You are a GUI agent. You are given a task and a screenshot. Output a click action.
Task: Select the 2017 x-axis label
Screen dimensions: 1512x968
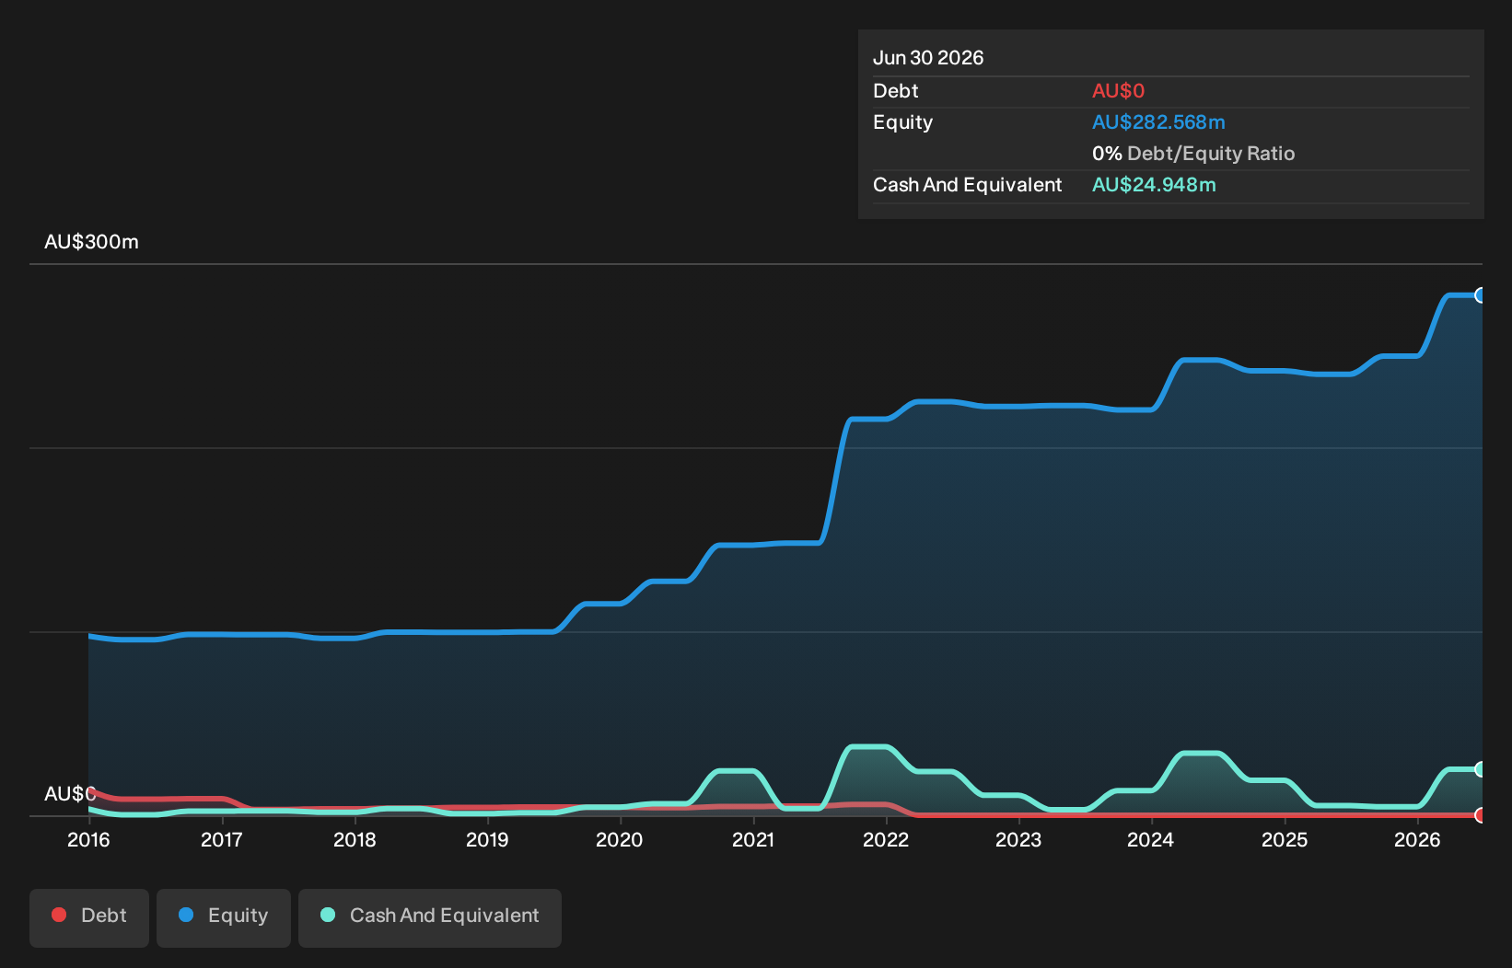pos(222,839)
